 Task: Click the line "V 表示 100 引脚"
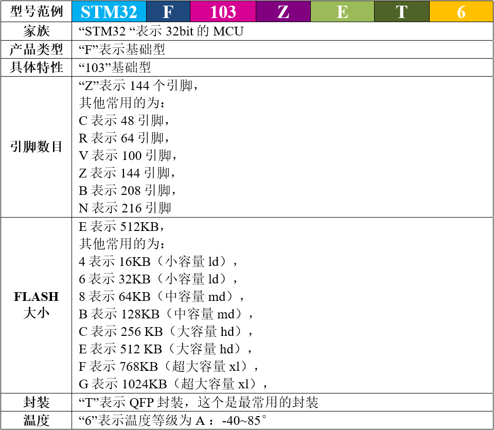[x=128, y=155]
